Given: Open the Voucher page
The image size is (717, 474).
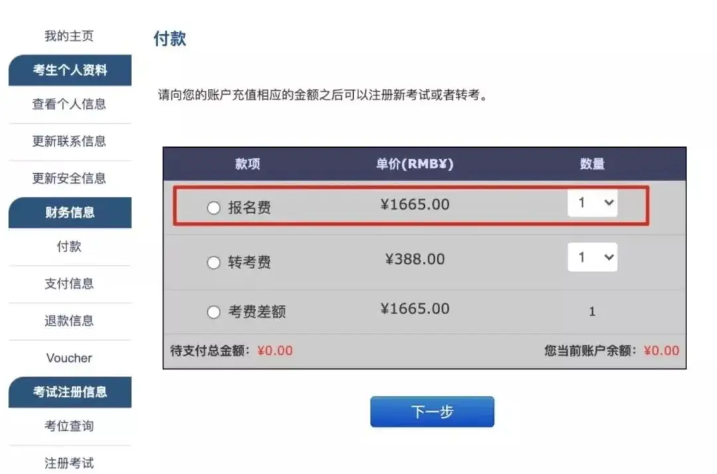Looking at the screenshot, I should click(68, 358).
